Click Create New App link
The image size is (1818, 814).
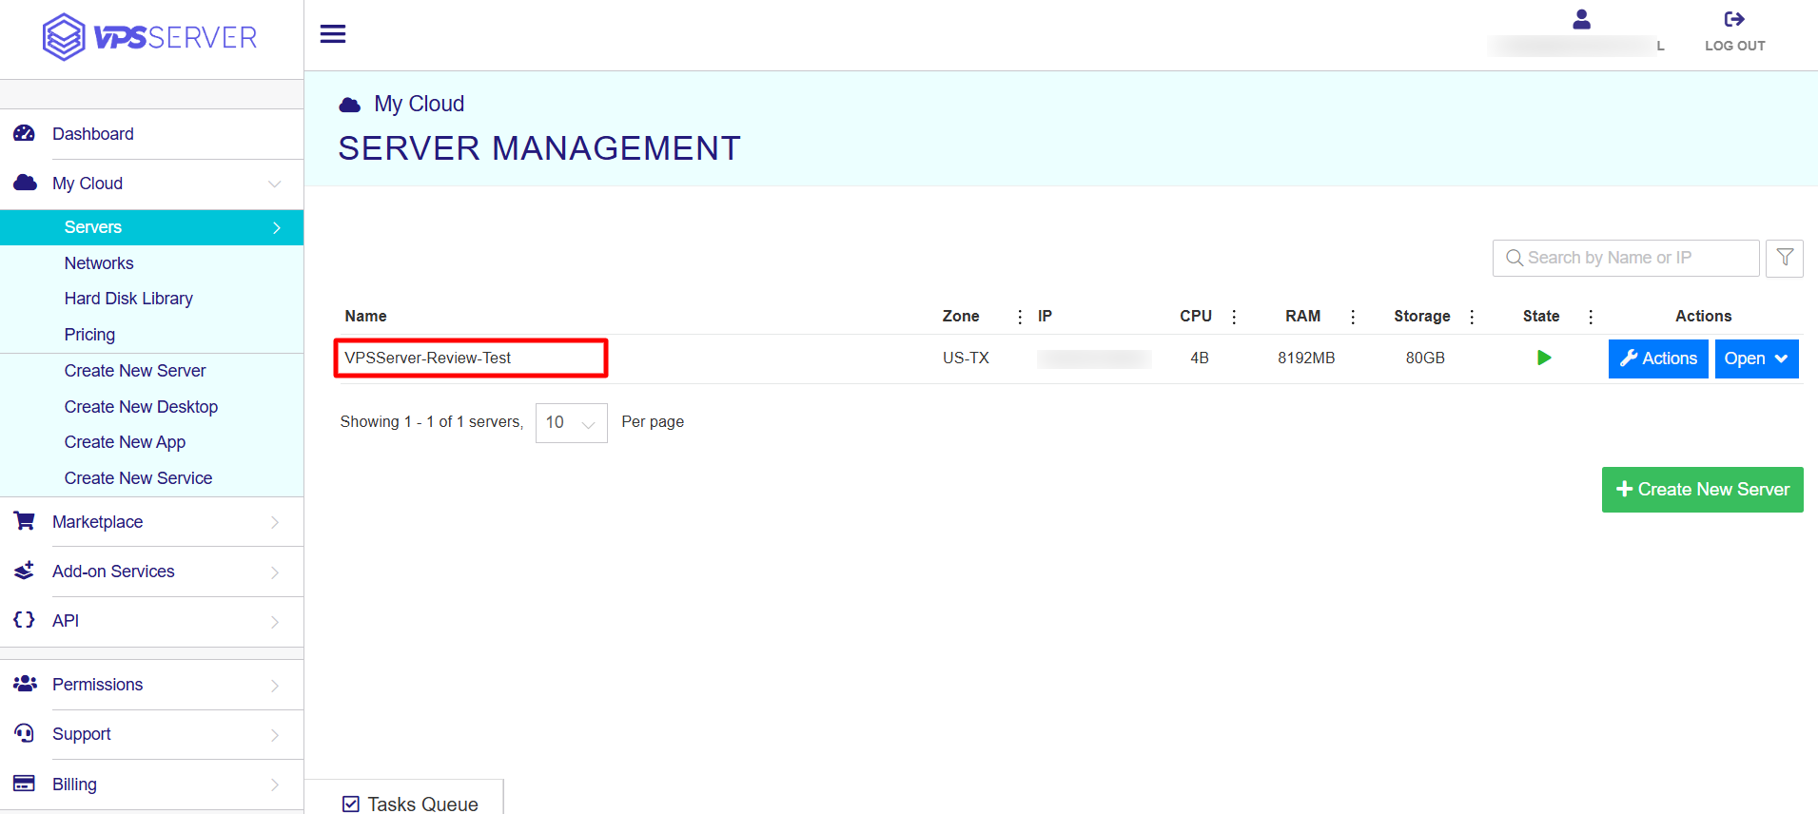pyautogui.click(x=125, y=442)
